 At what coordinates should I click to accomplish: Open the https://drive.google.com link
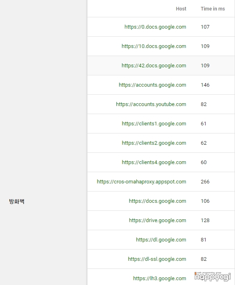[157, 221]
